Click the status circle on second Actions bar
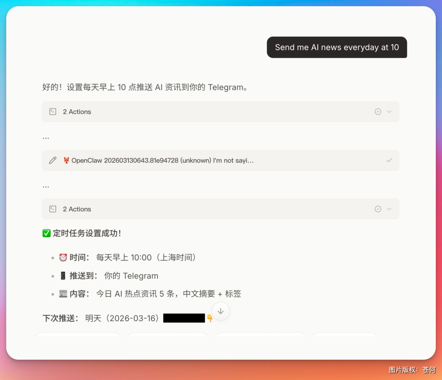Screen dimensions: 442x380 377,209
